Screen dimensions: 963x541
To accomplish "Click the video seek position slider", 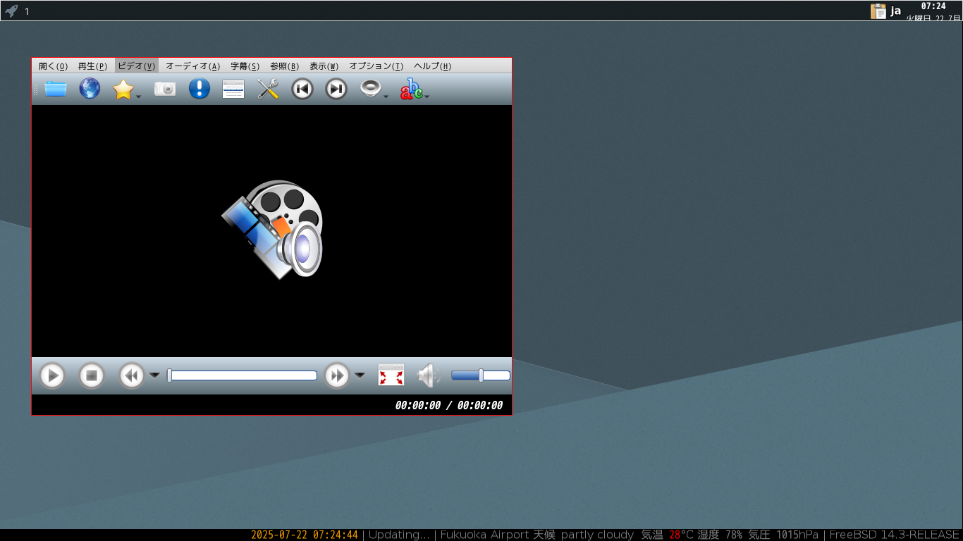I will [x=243, y=375].
